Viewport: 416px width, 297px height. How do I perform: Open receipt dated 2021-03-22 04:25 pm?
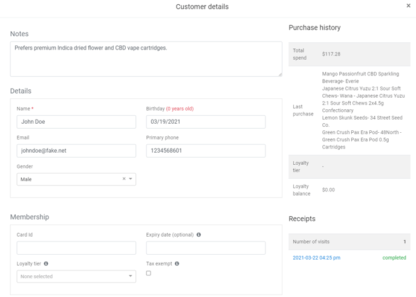(x=316, y=258)
